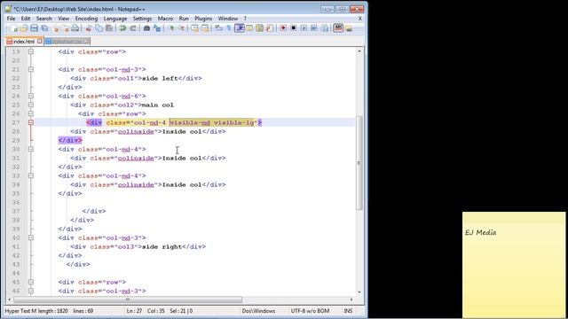Copy the selection using the toolbar icon

coord(99,28)
